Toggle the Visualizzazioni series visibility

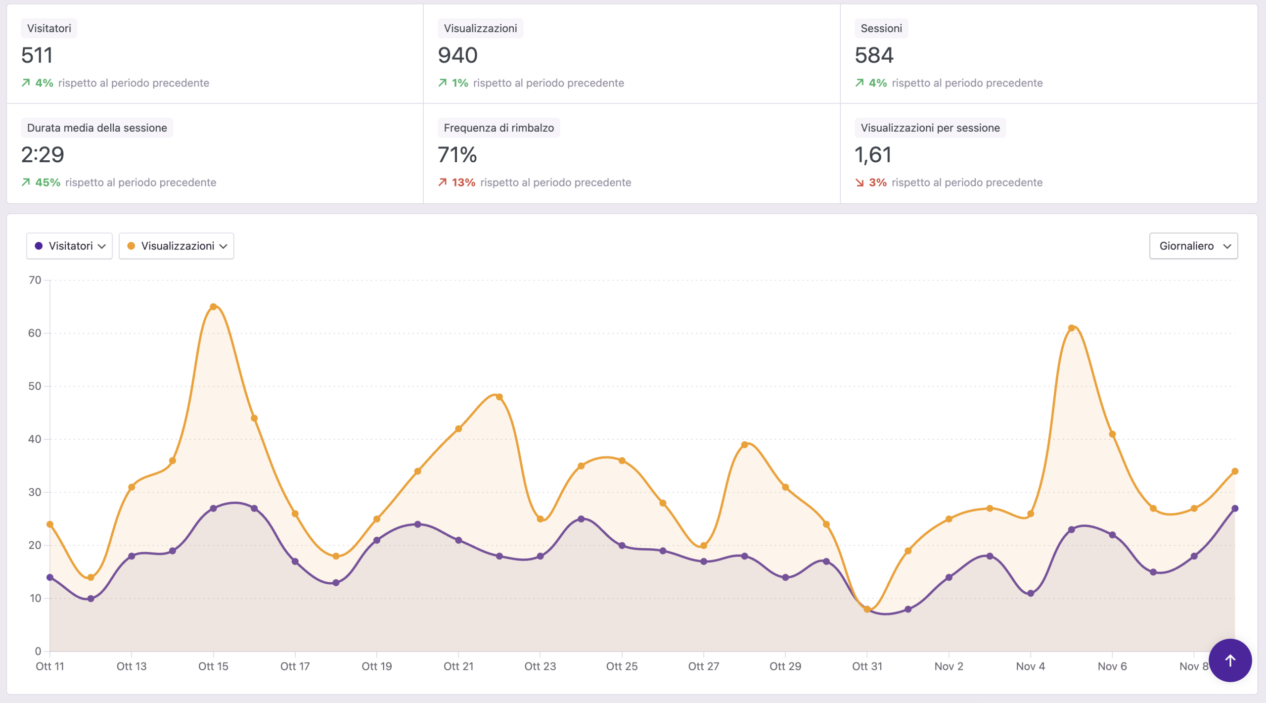coord(176,246)
